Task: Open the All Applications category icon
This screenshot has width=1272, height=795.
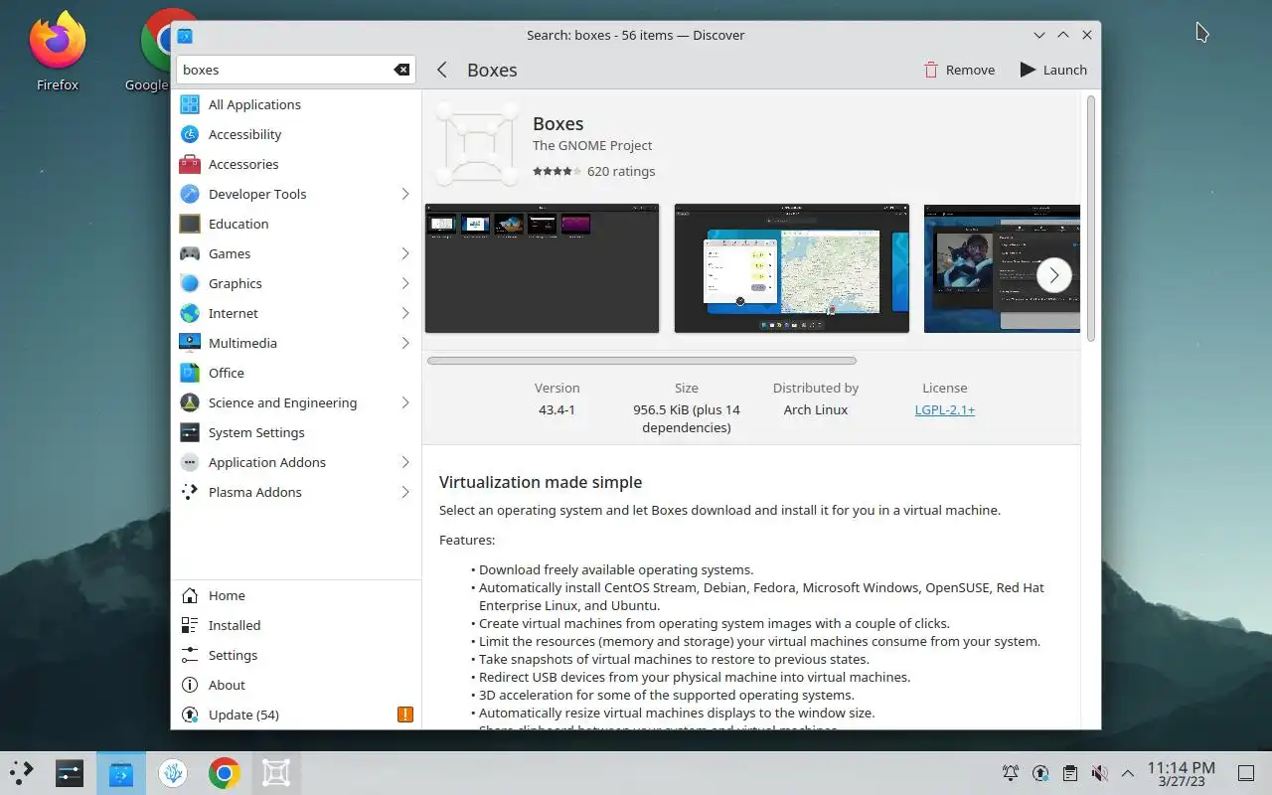Action: pyautogui.click(x=190, y=104)
